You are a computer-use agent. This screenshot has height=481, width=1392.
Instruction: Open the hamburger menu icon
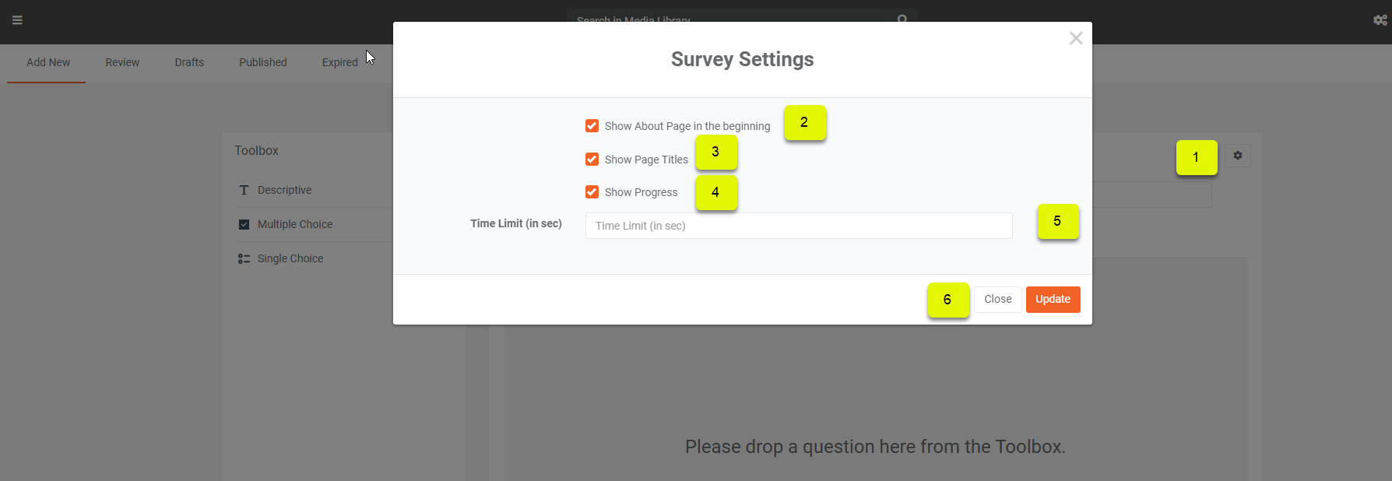point(17,20)
